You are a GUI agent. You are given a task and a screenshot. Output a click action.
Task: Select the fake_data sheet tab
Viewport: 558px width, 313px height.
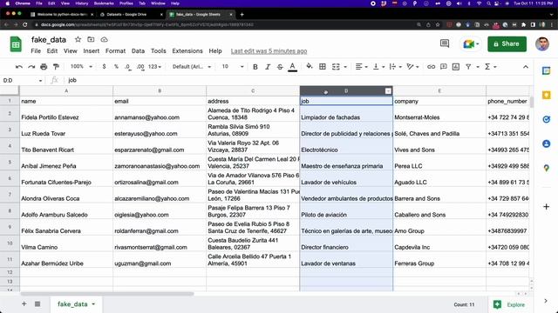76,304
